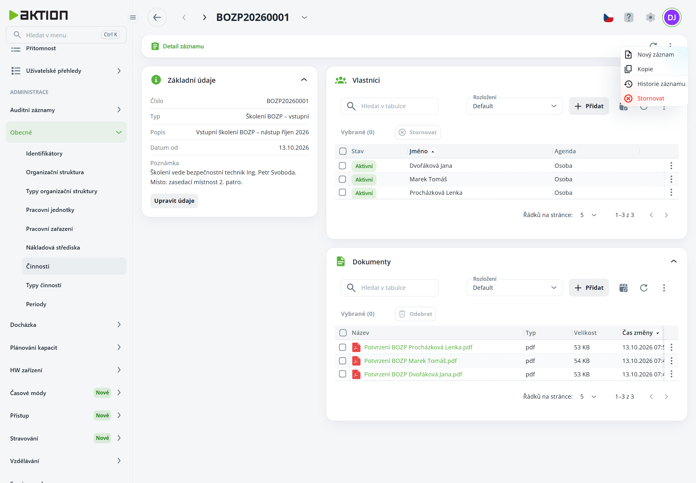
Task: Choose Kopie from the menu
Action: tap(654, 69)
